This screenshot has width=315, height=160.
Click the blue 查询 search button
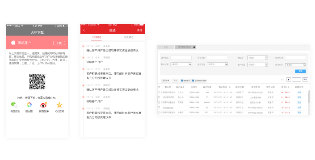pos(301,71)
